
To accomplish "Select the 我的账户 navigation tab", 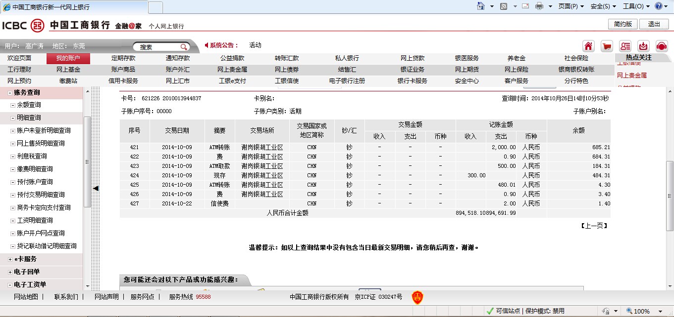I will (x=68, y=58).
